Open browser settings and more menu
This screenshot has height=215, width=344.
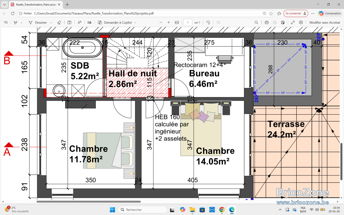pyautogui.click(x=313, y=13)
